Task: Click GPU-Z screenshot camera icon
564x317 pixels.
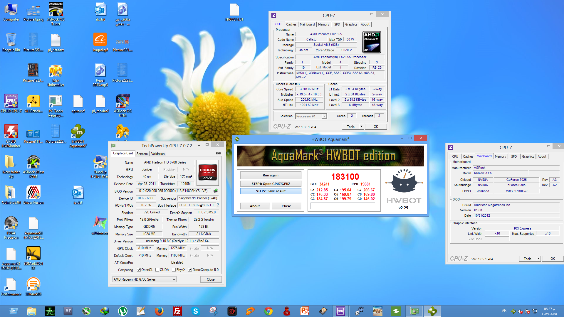Action: (x=218, y=153)
